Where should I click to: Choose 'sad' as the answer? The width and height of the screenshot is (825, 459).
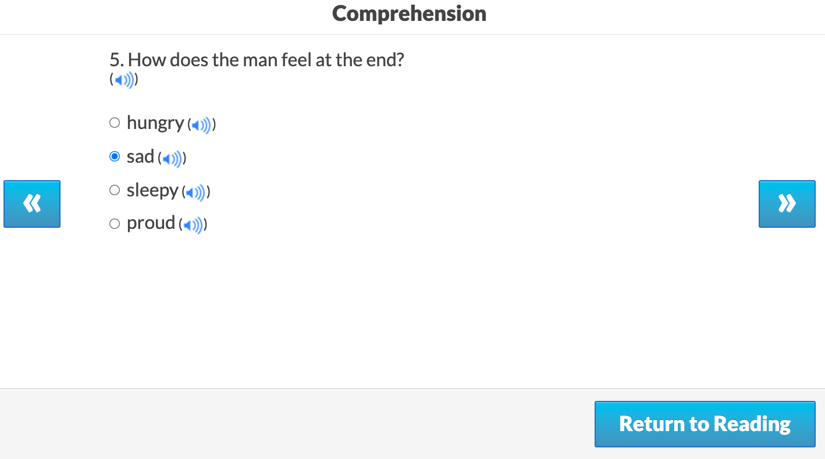115,156
